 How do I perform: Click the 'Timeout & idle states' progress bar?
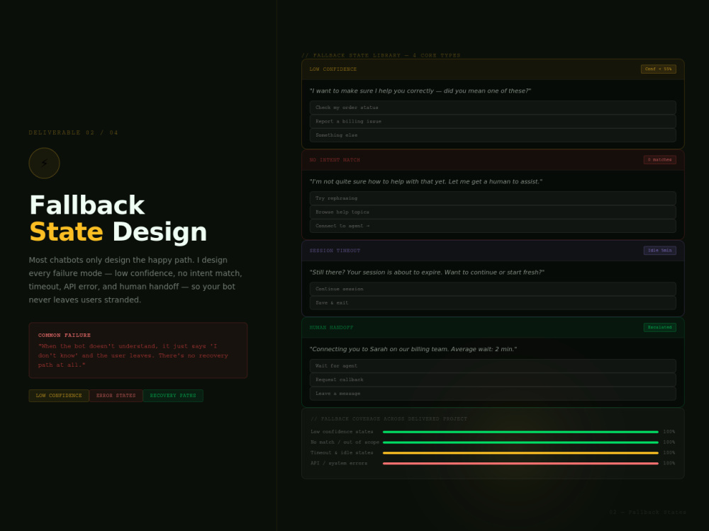(x=520, y=453)
